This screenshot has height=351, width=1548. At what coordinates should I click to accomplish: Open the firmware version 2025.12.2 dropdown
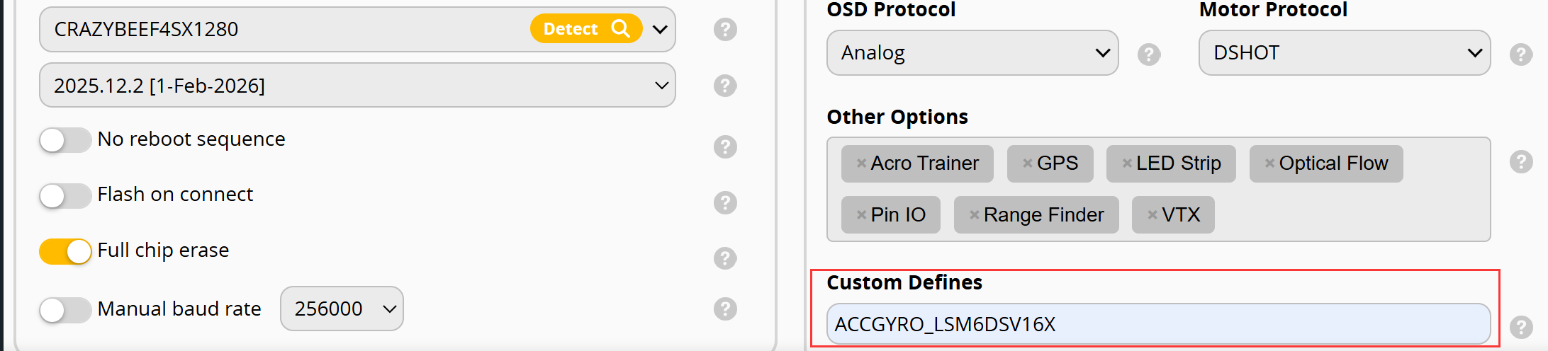[357, 86]
